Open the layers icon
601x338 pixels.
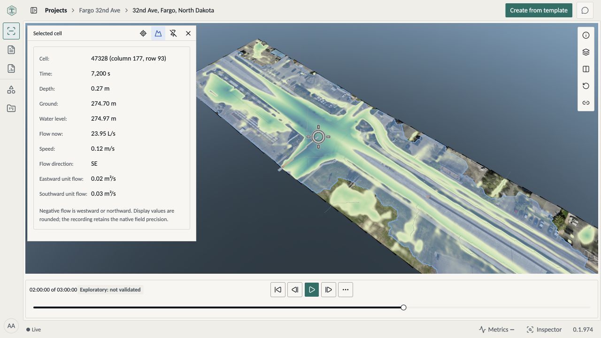pyautogui.click(x=586, y=52)
